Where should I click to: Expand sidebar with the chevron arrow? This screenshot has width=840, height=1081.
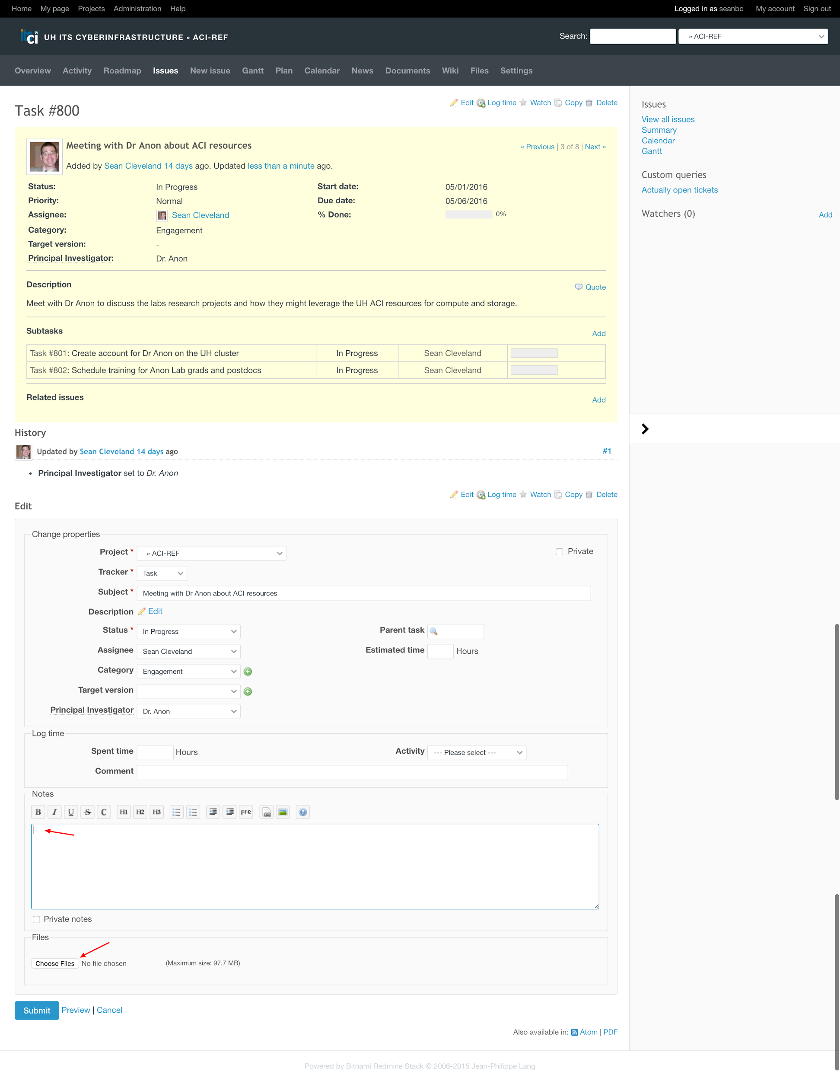[x=645, y=429]
